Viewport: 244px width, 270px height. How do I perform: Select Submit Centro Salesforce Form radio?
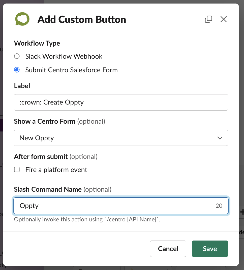coord(17,70)
